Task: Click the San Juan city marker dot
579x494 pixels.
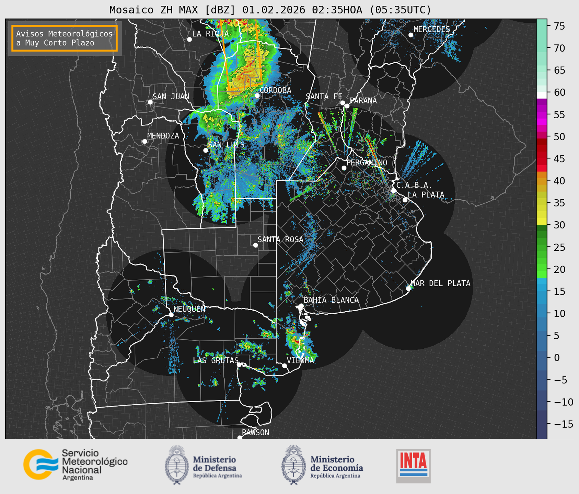Action: click(150, 102)
